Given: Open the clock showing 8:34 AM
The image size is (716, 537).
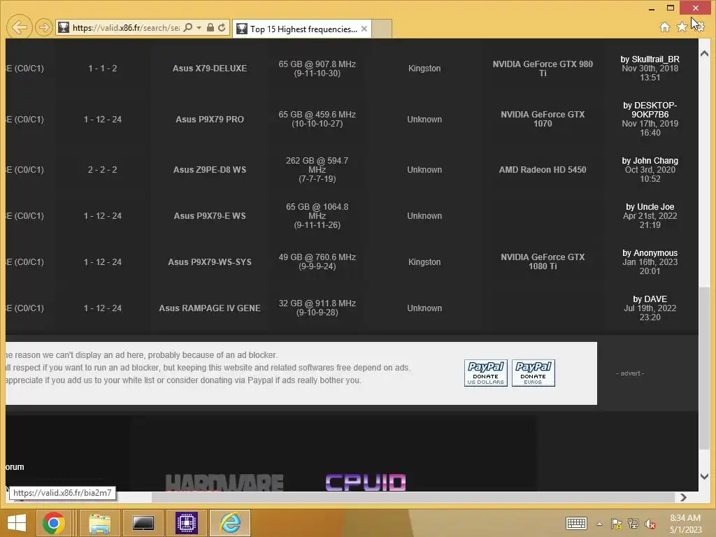Looking at the screenshot, I should [x=685, y=524].
